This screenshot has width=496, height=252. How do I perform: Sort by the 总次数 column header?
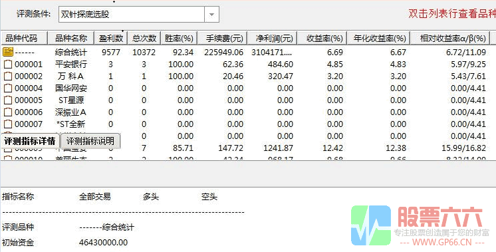tap(144, 39)
